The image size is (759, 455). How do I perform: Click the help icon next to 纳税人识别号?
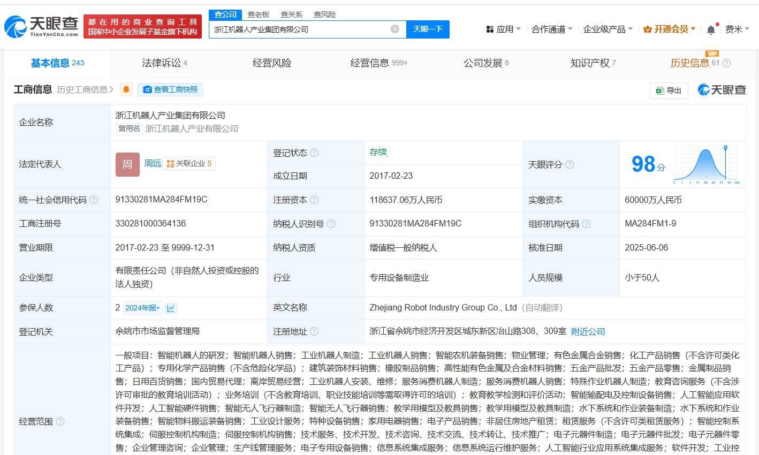coord(331,224)
